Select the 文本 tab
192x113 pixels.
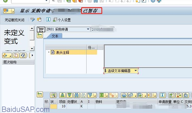point(55,36)
